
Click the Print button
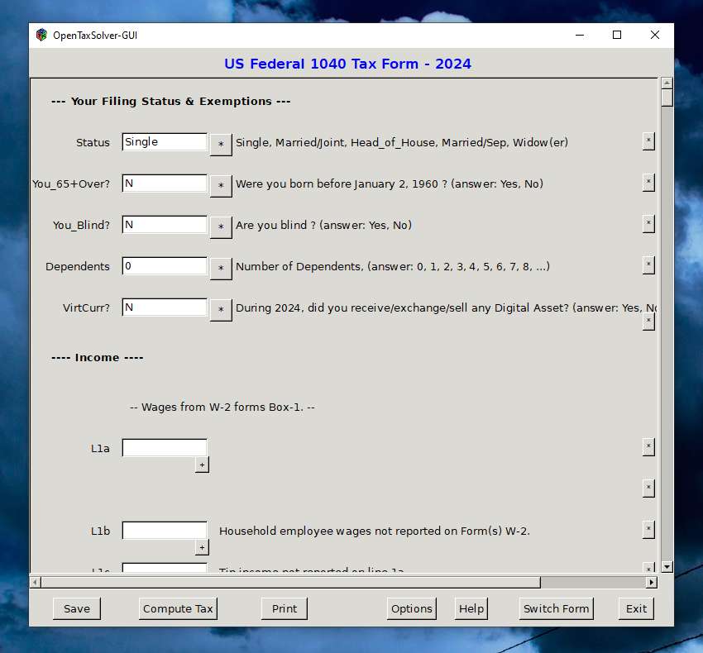coord(285,608)
